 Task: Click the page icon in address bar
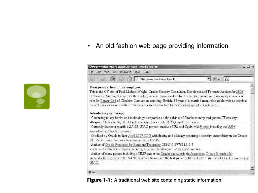[x=137, y=79]
